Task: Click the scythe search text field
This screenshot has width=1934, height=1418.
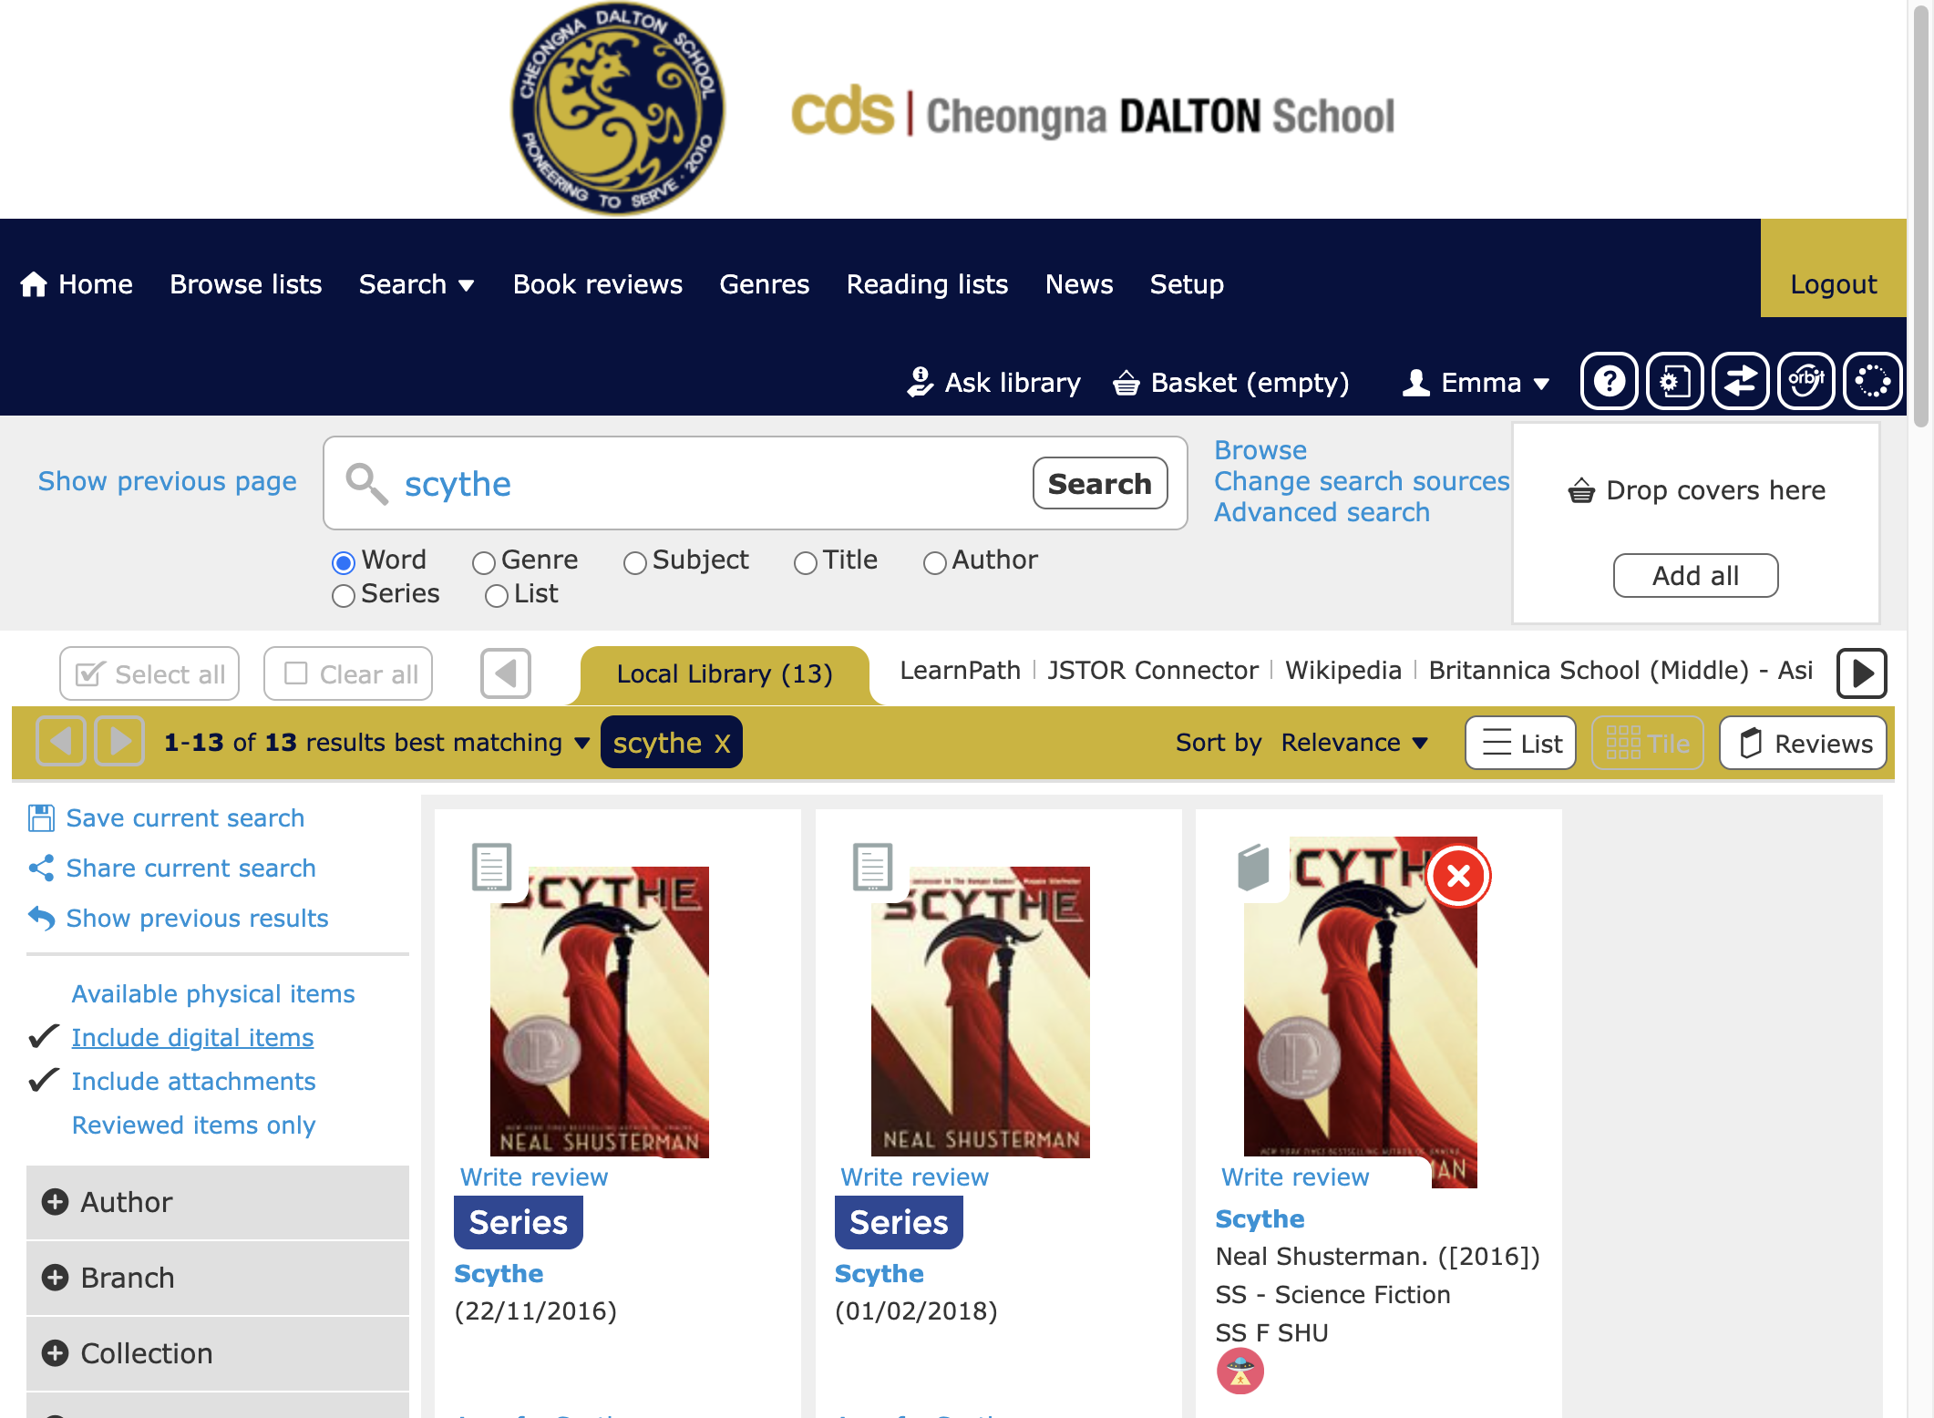Action: (711, 483)
